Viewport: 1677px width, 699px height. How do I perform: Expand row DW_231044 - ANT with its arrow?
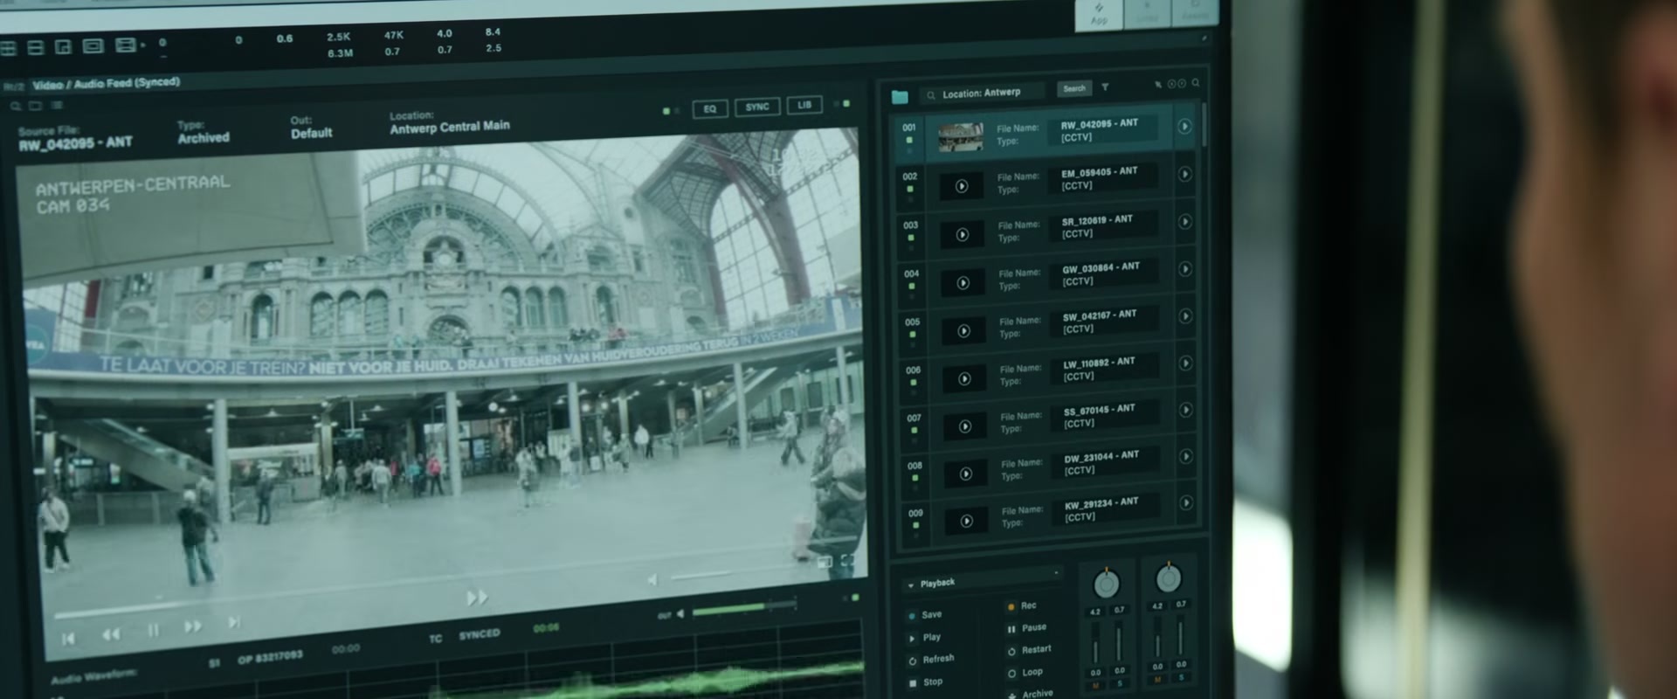click(1186, 456)
